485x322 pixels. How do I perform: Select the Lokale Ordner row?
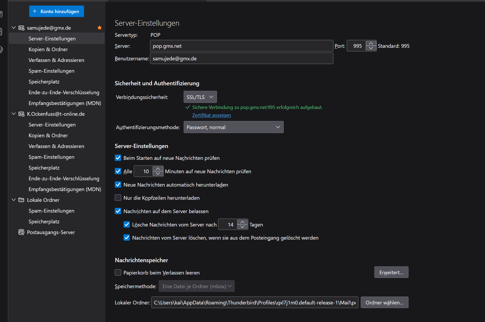coord(56,200)
